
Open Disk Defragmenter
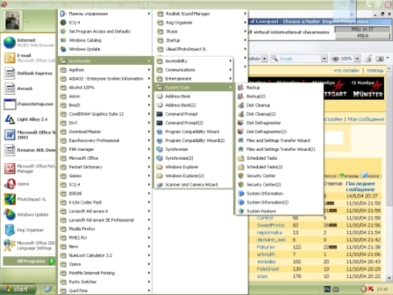(279, 123)
